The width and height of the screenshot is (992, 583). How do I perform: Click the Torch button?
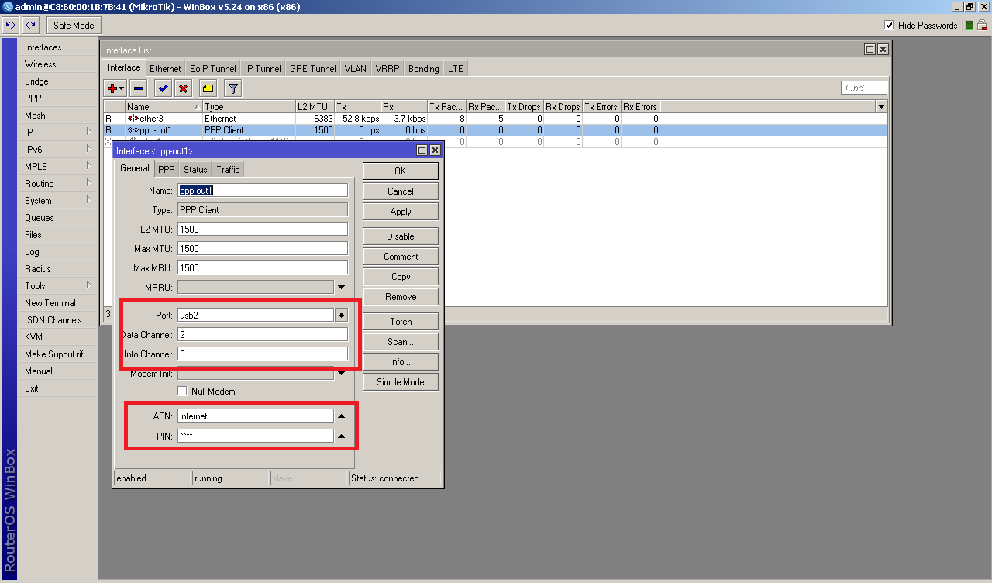(400, 322)
